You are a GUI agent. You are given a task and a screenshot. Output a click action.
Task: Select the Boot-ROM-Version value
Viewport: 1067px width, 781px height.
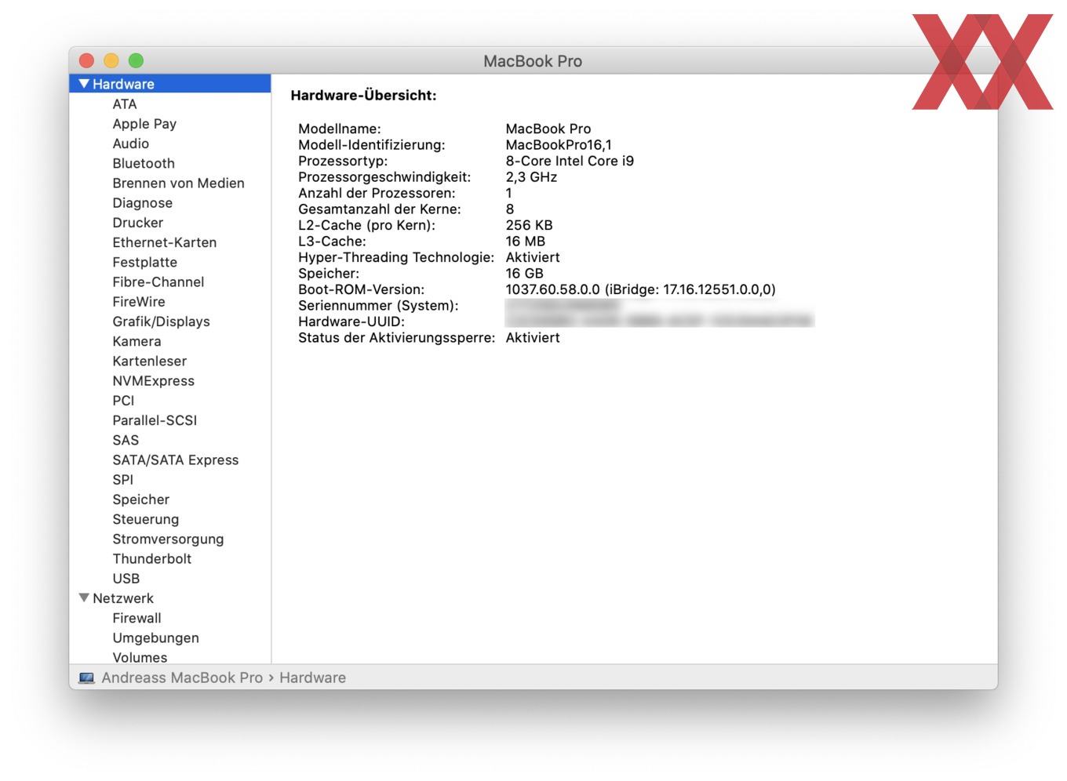tap(640, 289)
